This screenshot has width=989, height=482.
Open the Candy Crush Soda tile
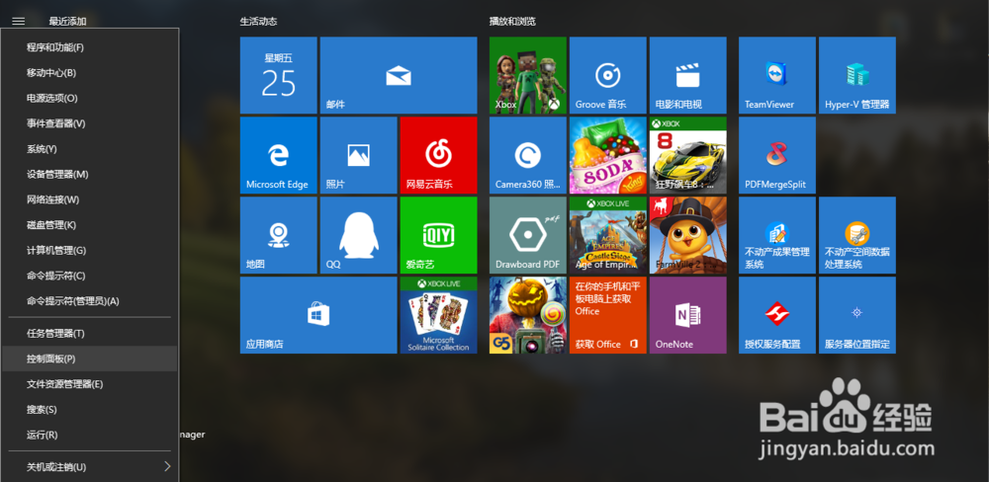608,155
